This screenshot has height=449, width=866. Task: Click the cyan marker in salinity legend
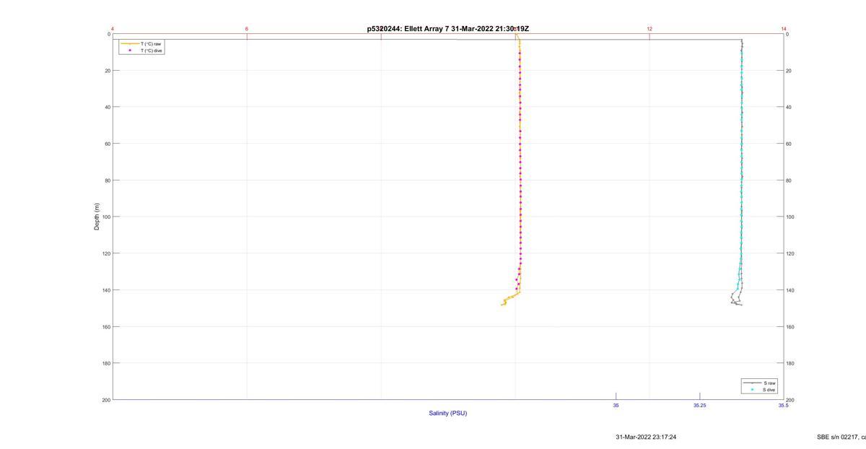pos(753,390)
